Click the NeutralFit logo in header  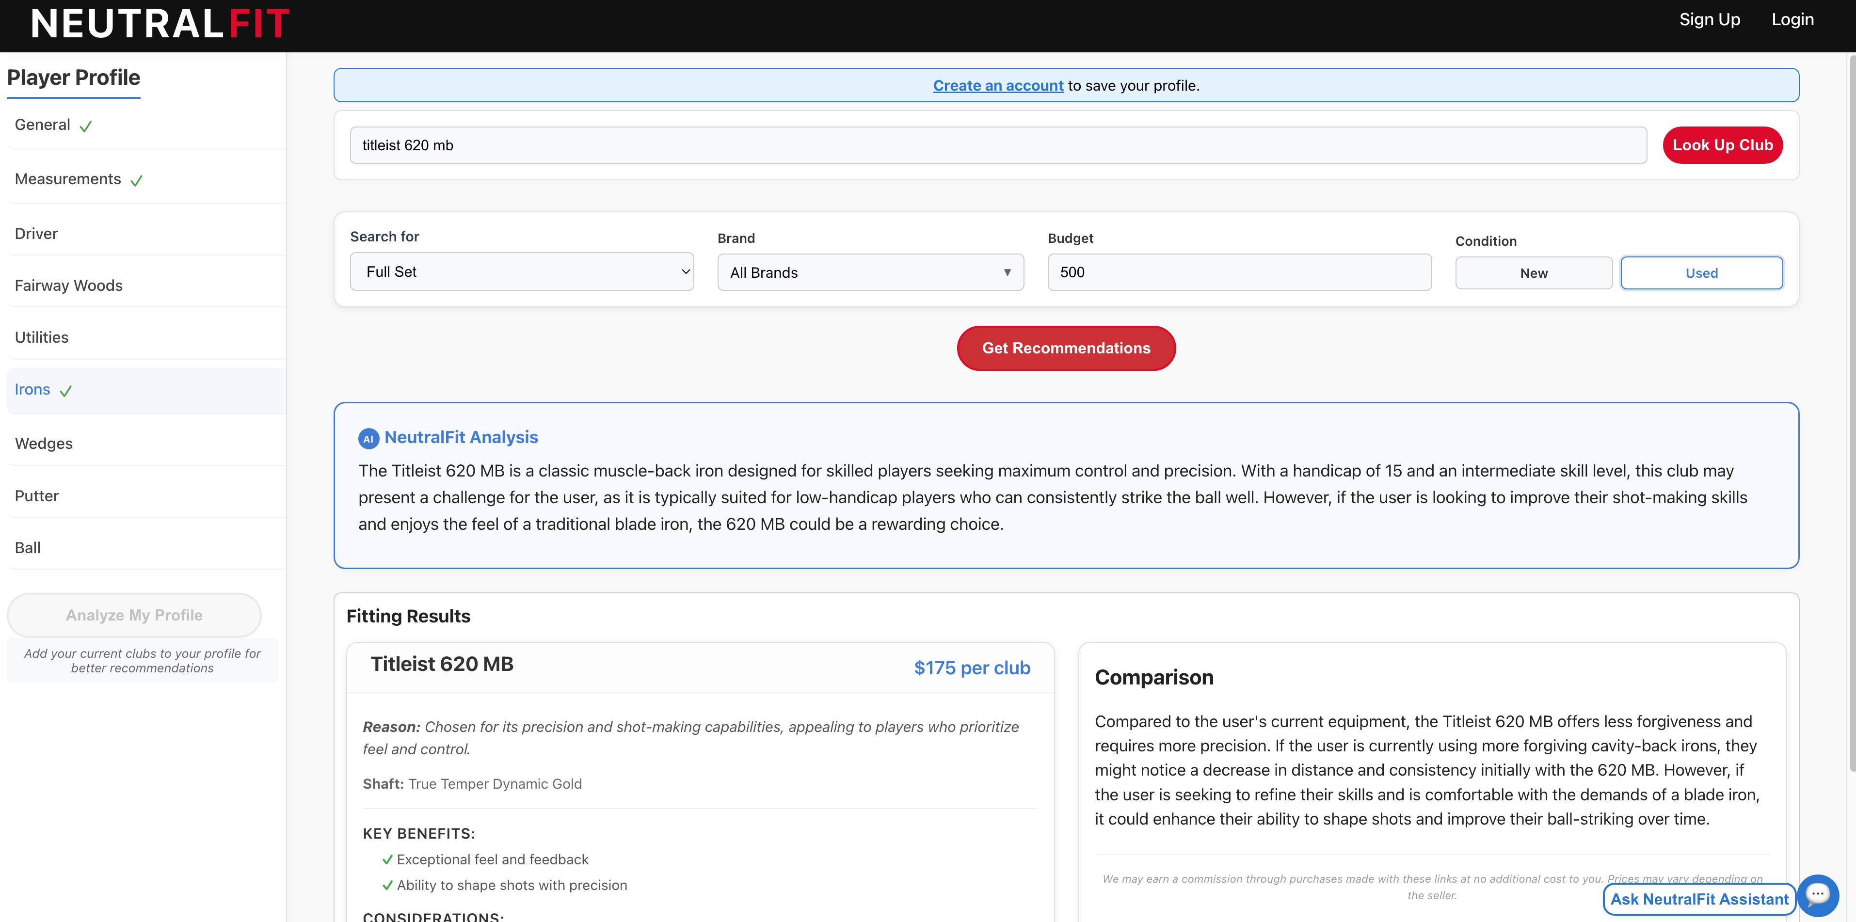160,24
